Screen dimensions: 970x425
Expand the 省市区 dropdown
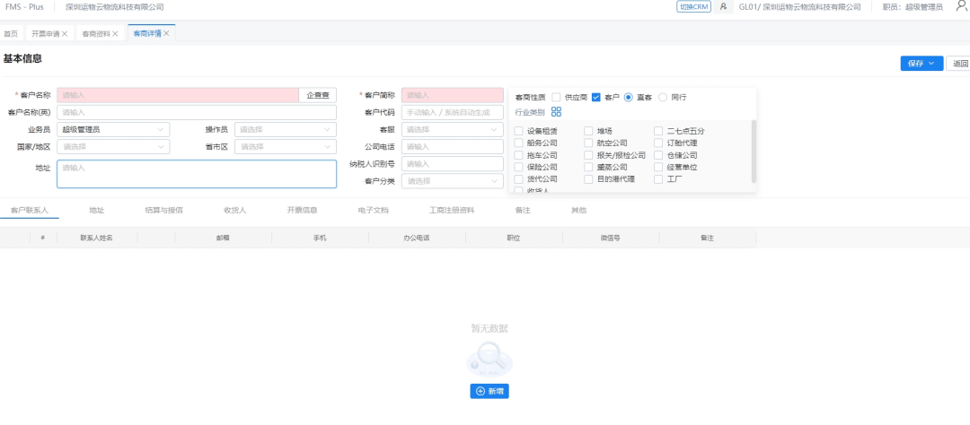tap(286, 147)
